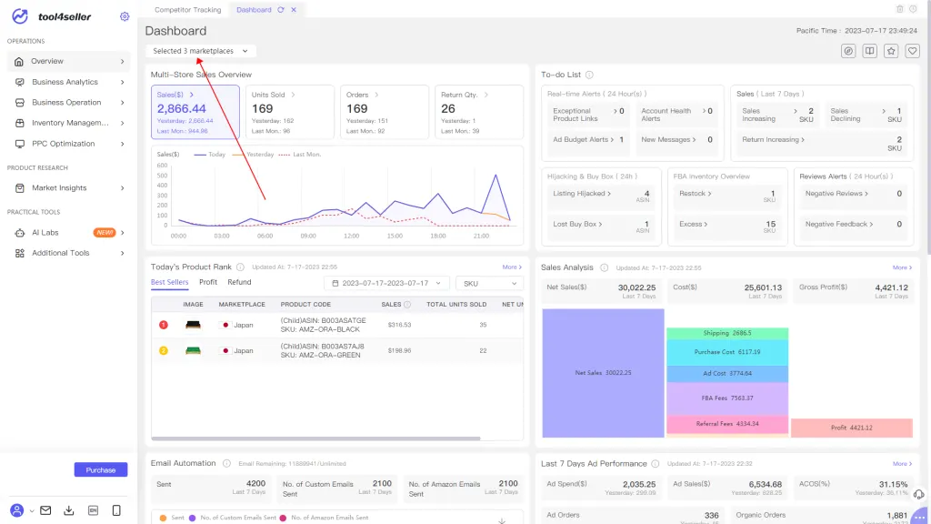This screenshot has width=931, height=524.
Task: Click the star favorite icon at top right
Action: click(x=891, y=51)
